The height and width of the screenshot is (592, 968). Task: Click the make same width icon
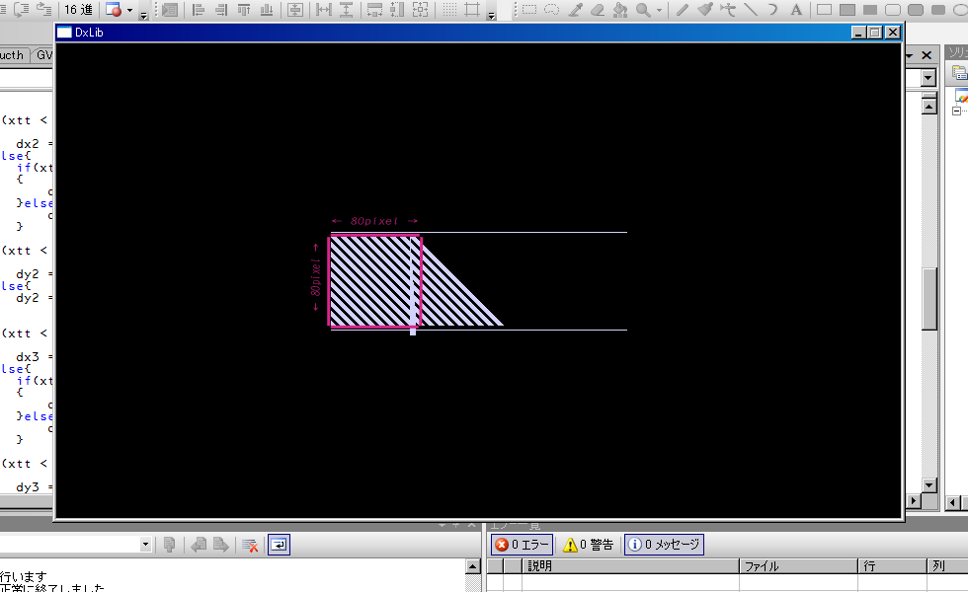(374, 10)
